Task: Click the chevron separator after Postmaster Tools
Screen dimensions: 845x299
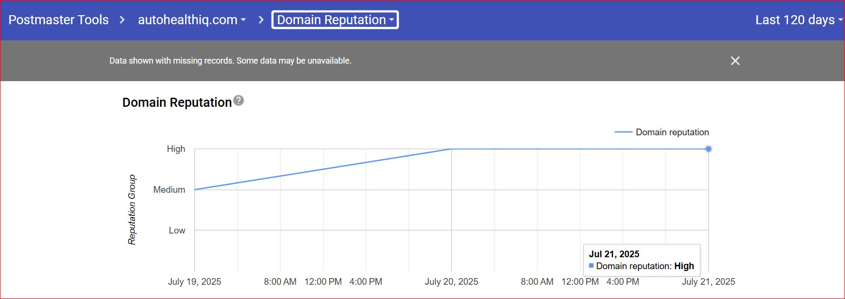Action: (x=122, y=20)
